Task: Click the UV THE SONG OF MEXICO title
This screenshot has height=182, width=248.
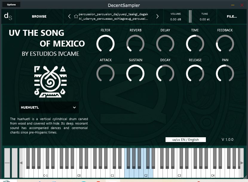Action: coord(47,38)
